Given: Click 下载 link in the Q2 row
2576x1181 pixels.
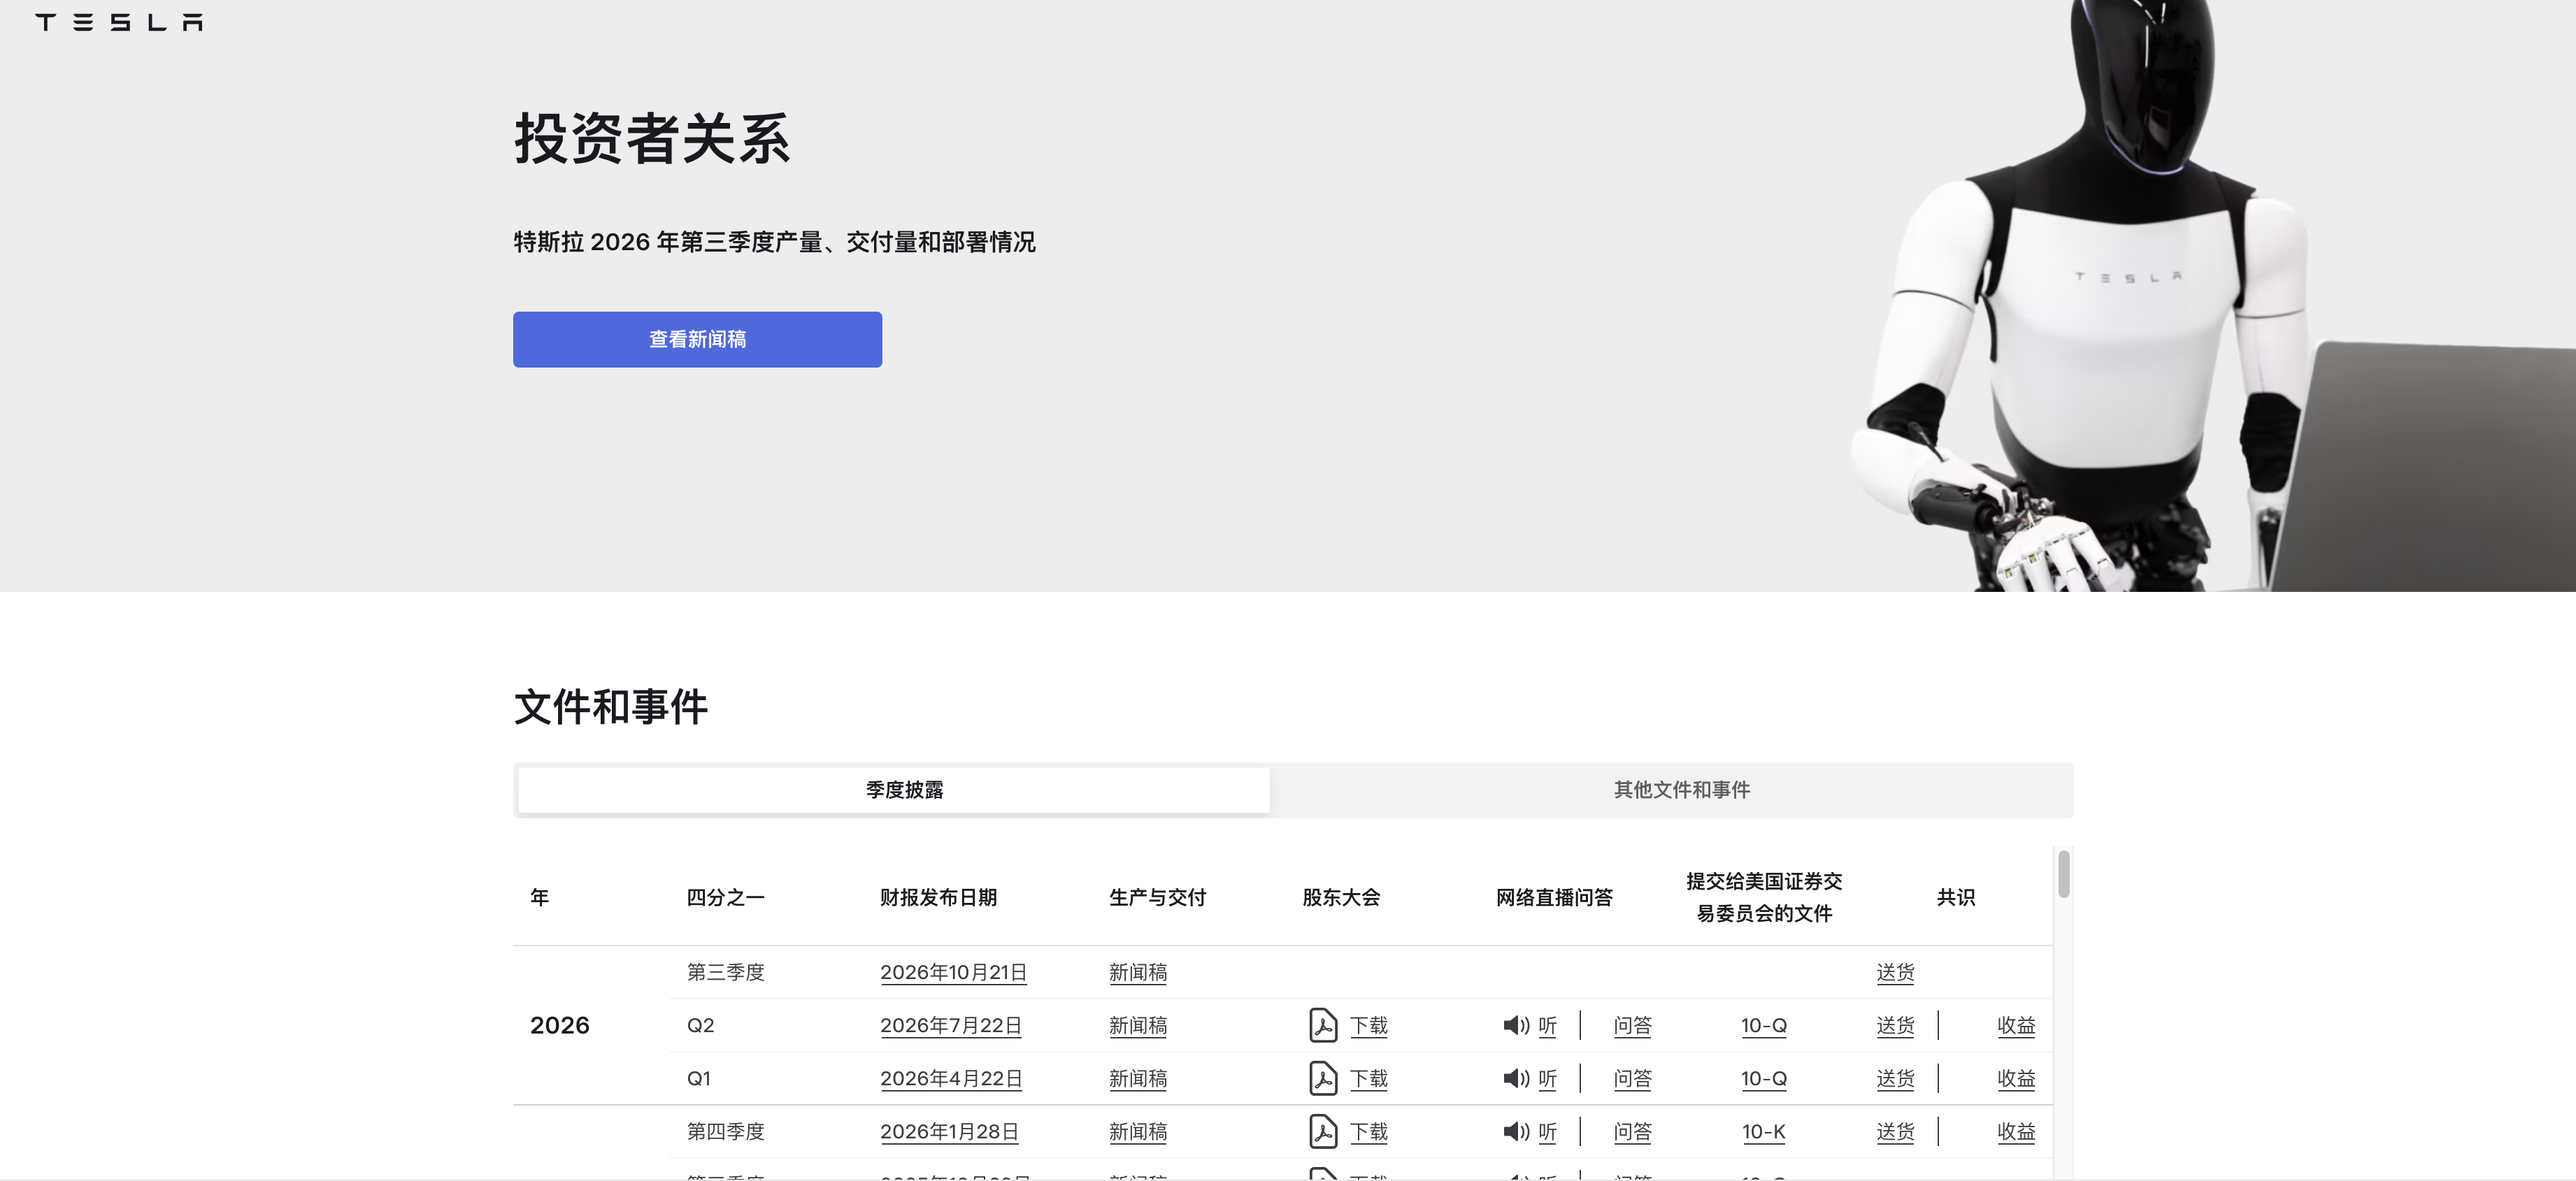Looking at the screenshot, I should point(1368,1025).
